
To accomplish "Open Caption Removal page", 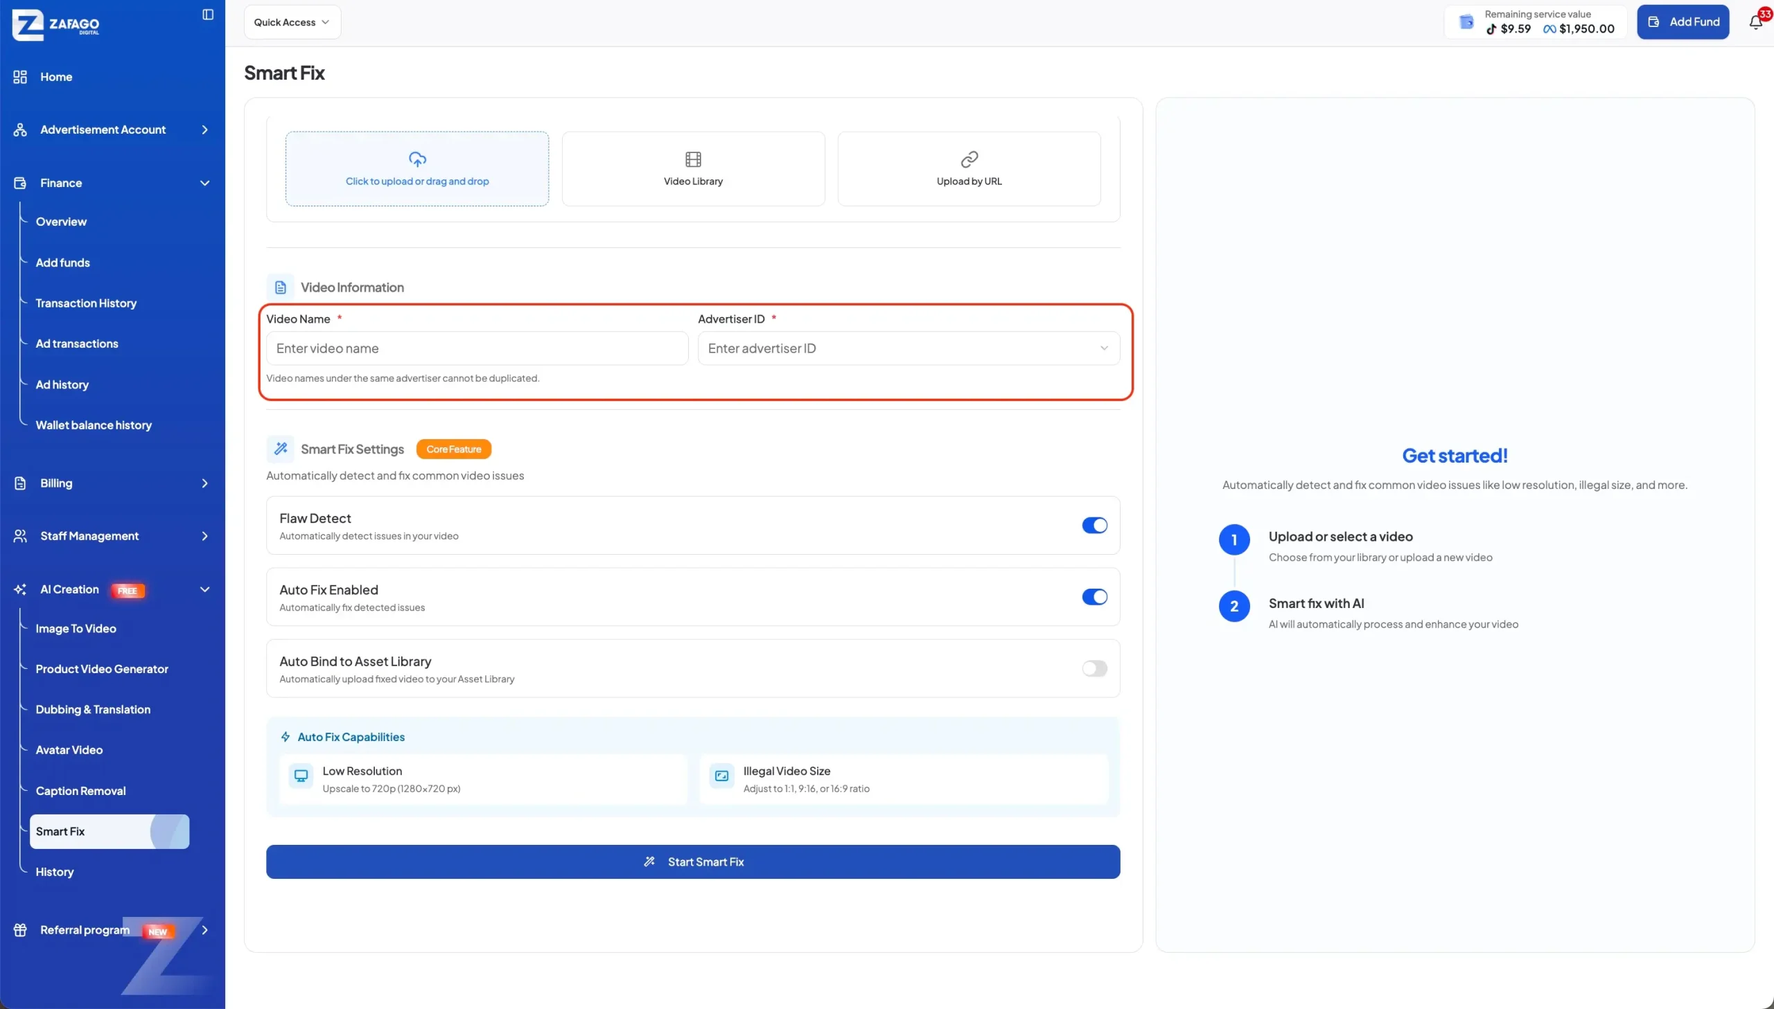I will (x=80, y=791).
